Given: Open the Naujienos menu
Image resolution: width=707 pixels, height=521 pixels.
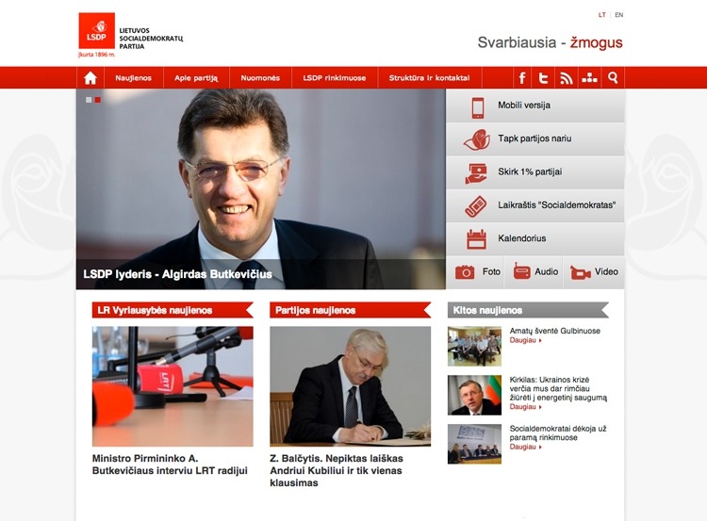Looking at the screenshot, I should tap(134, 78).
